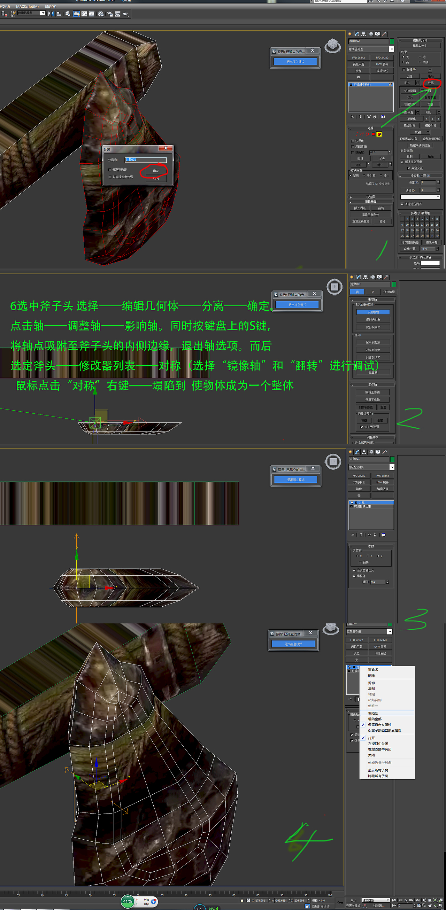Collapse the 参数 rollout of symmetry modifier
446x910 pixels.
click(371, 546)
